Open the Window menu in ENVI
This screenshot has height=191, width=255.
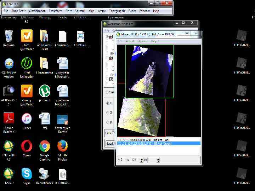point(144,11)
